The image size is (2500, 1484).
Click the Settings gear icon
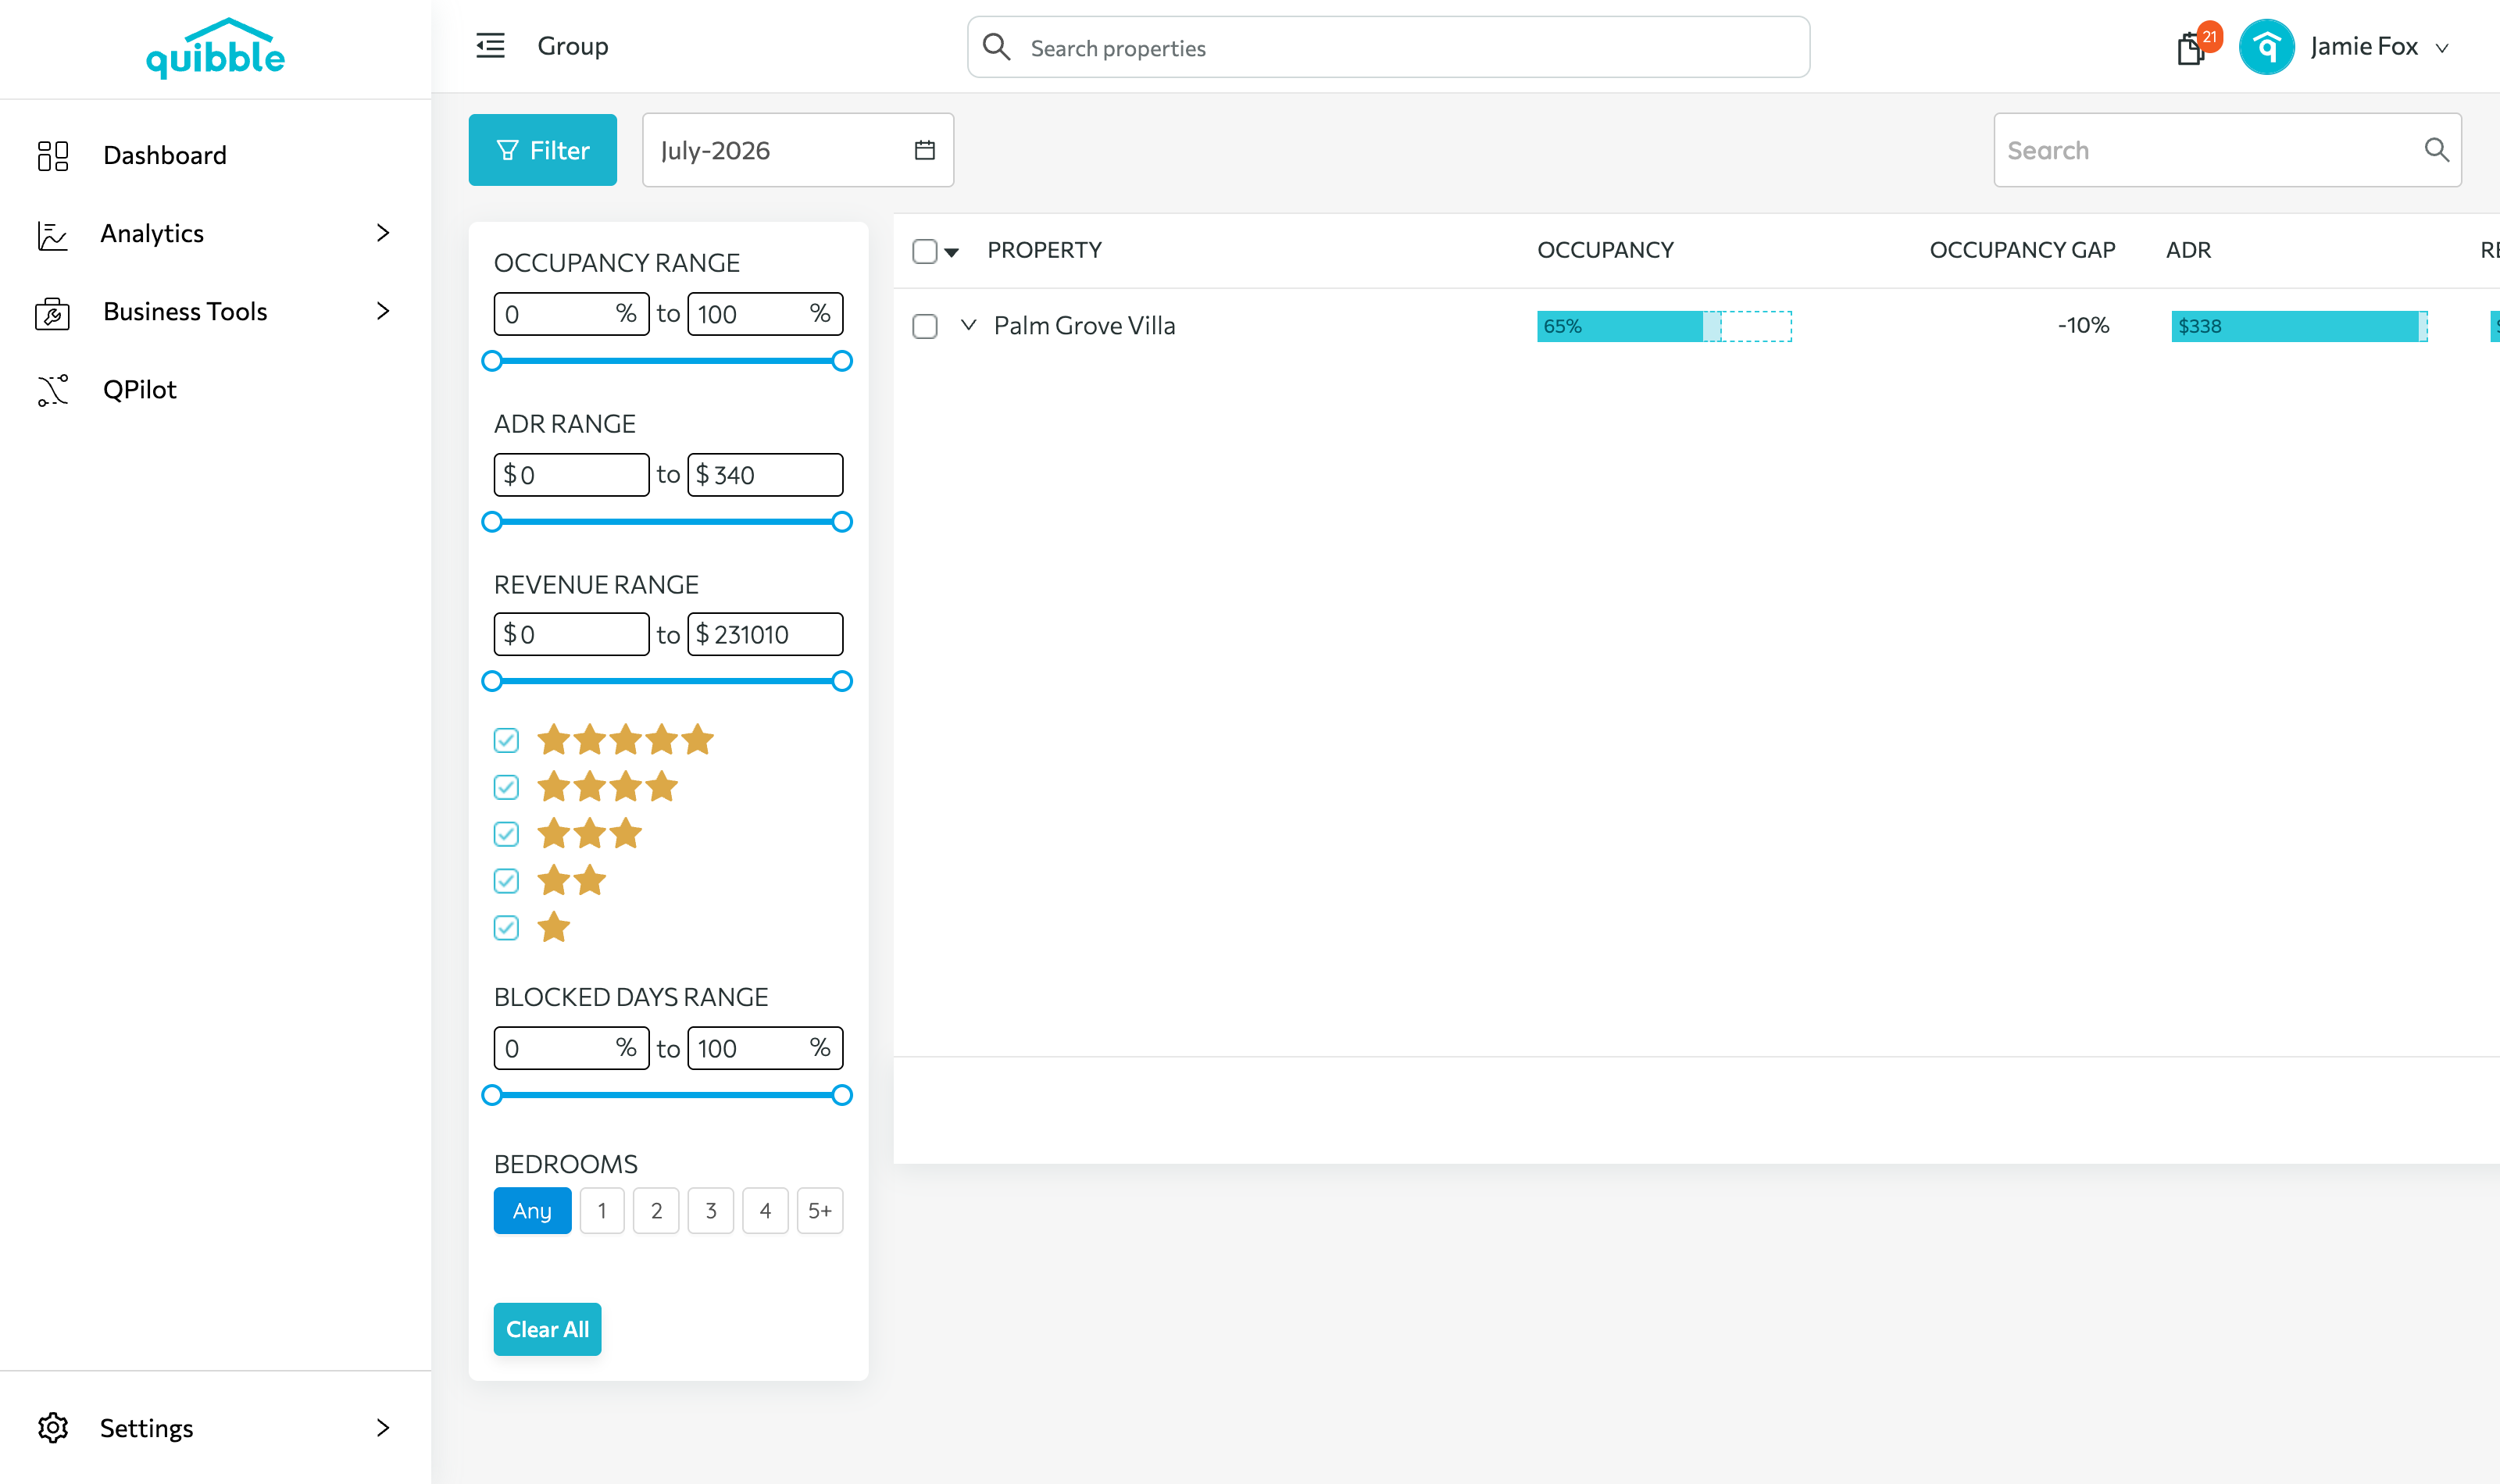point(53,1427)
